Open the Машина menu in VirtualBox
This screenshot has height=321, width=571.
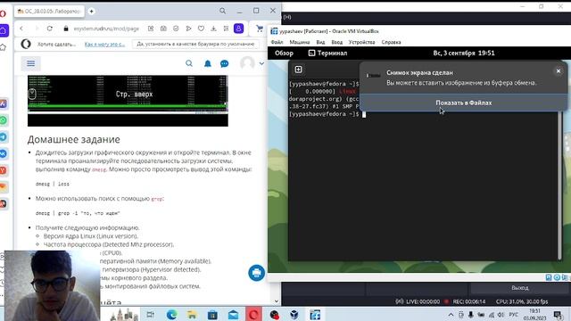click(300, 42)
